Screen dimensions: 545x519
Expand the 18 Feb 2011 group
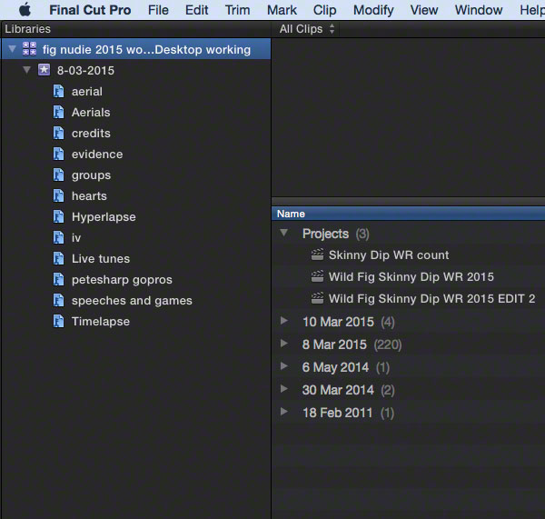click(x=284, y=412)
